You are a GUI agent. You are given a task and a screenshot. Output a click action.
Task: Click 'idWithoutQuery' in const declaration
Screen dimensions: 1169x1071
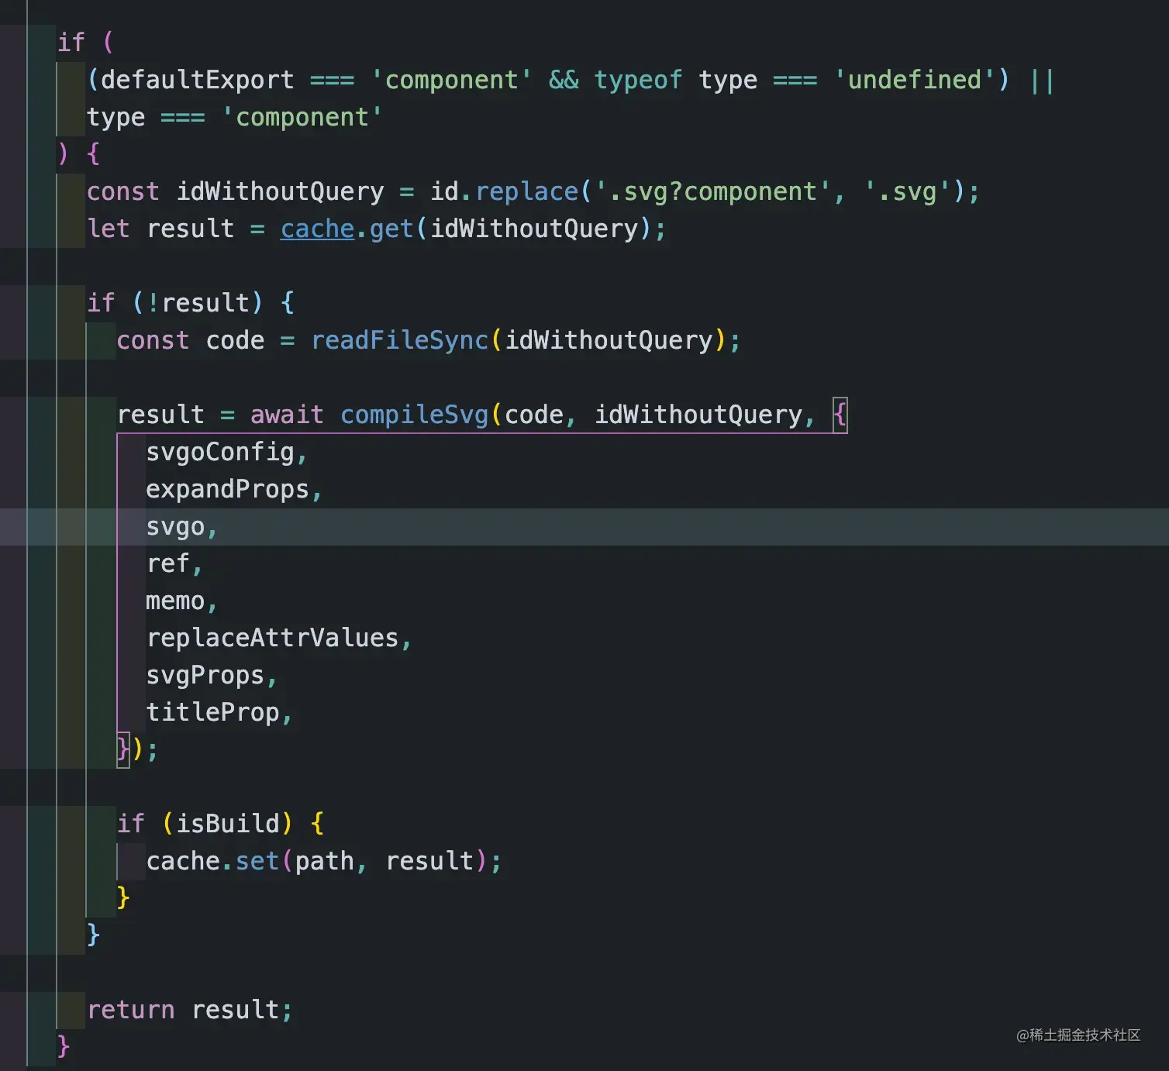280,191
